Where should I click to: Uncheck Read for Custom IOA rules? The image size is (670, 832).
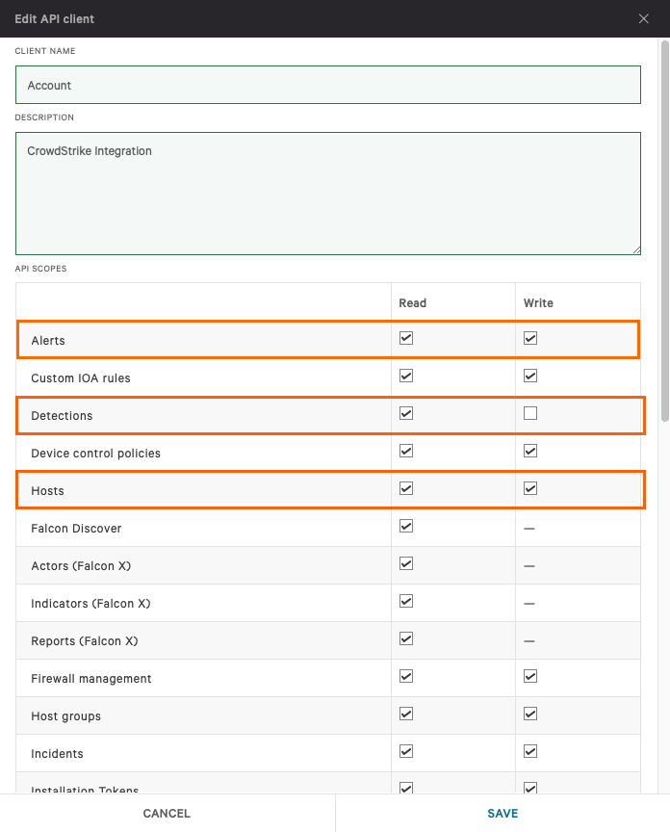[405, 376]
